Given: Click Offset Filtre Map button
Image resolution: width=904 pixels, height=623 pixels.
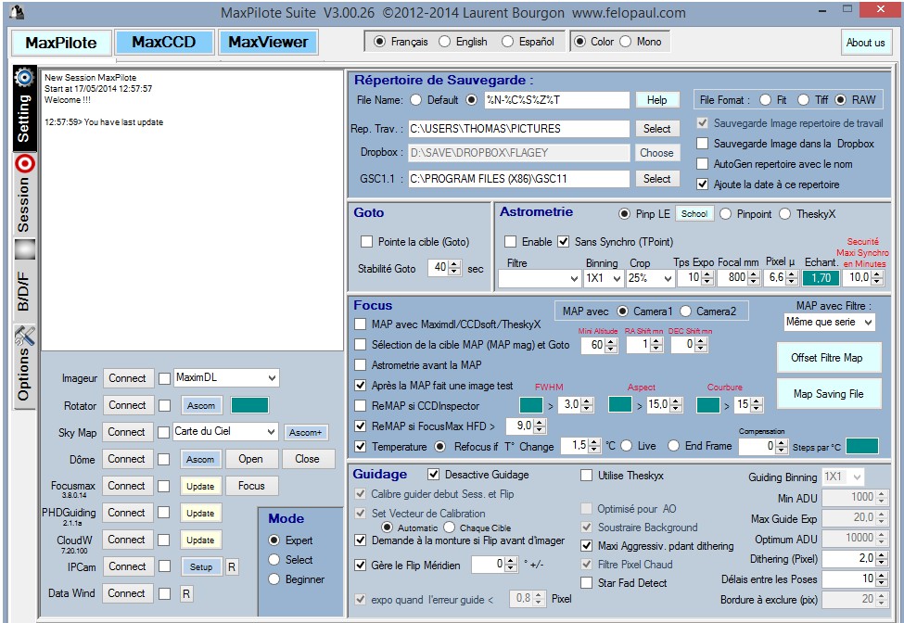Looking at the screenshot, I should point(827,358).
